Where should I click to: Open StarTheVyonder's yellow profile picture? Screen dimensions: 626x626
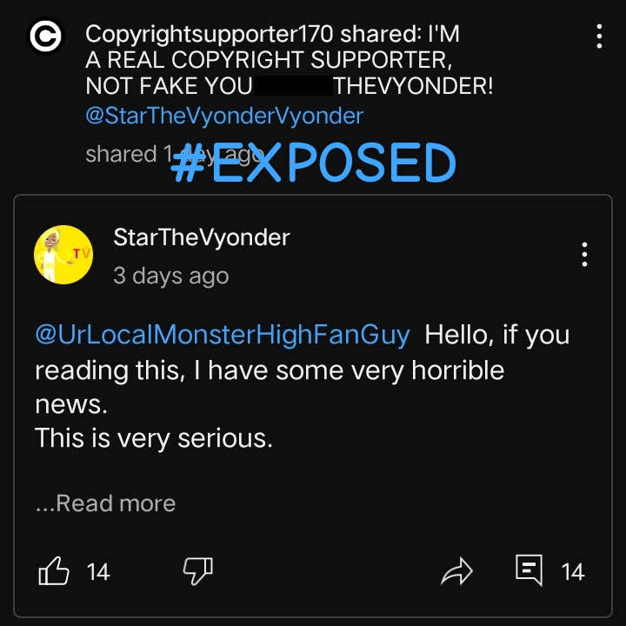click(x=63, y=255)
